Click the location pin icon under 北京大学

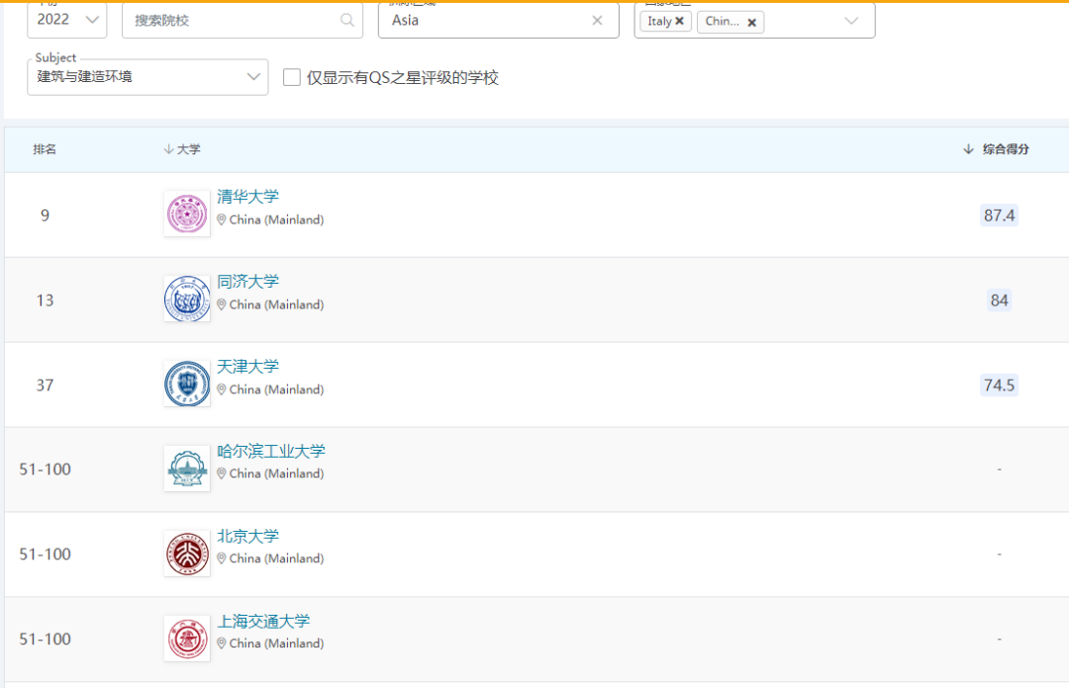tap(222, 559)
